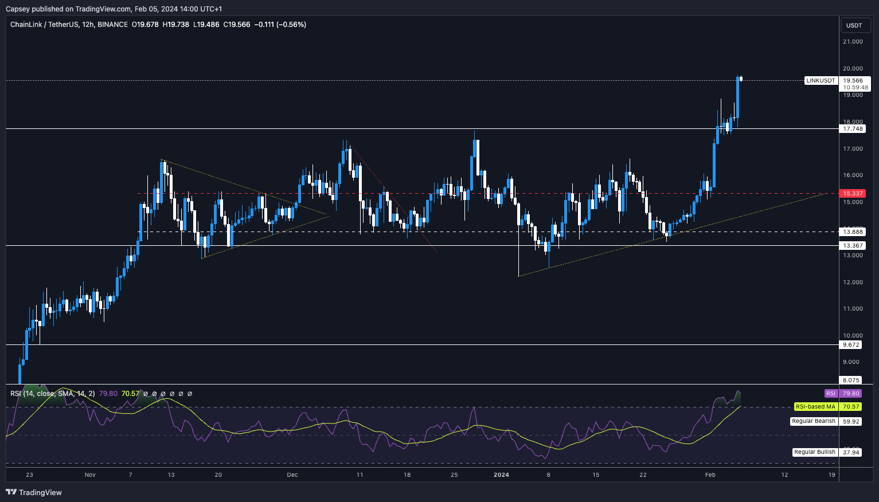Select the red 15.337 price label

coord(851,194)
